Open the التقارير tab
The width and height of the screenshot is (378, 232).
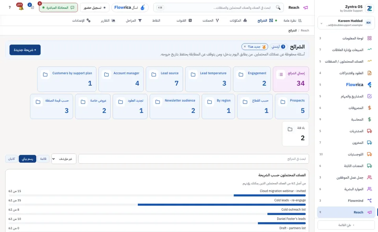108,21
